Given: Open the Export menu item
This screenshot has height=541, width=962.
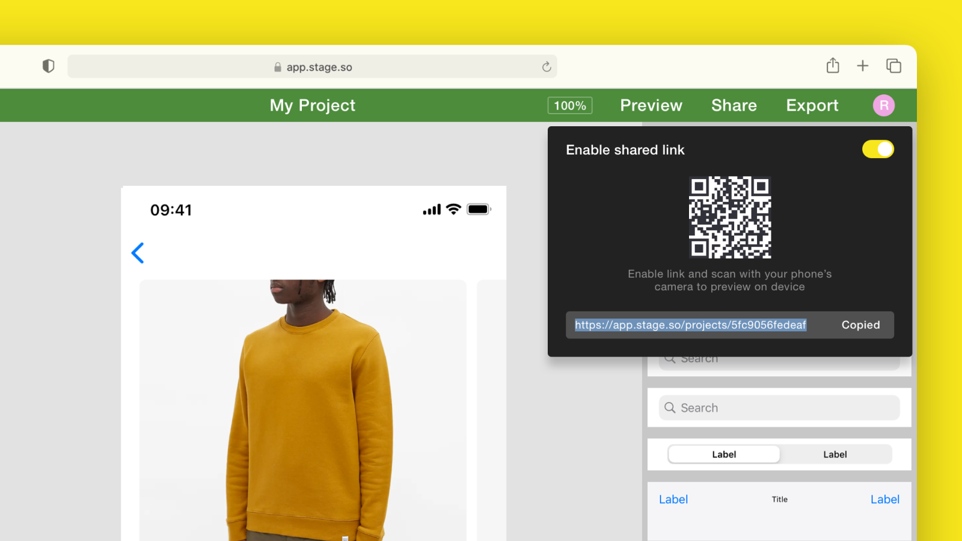Looking at the screenshot, I should pos(812,105).
